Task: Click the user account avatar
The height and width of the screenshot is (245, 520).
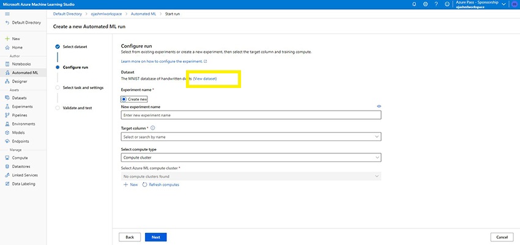Action: pyautogui.click(x=514, y=4)
